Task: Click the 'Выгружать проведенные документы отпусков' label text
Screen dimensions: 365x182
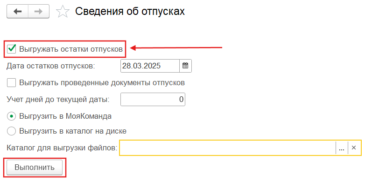Action: [102, 83]
